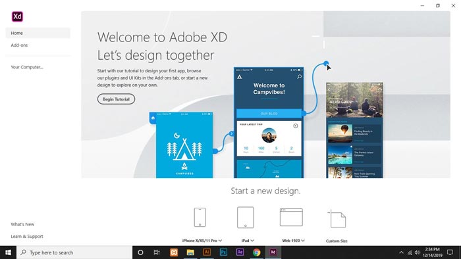Open File Explorer from the taskbar
The height and width of the screenshot is (259, 461).
[x=190, y=252]
